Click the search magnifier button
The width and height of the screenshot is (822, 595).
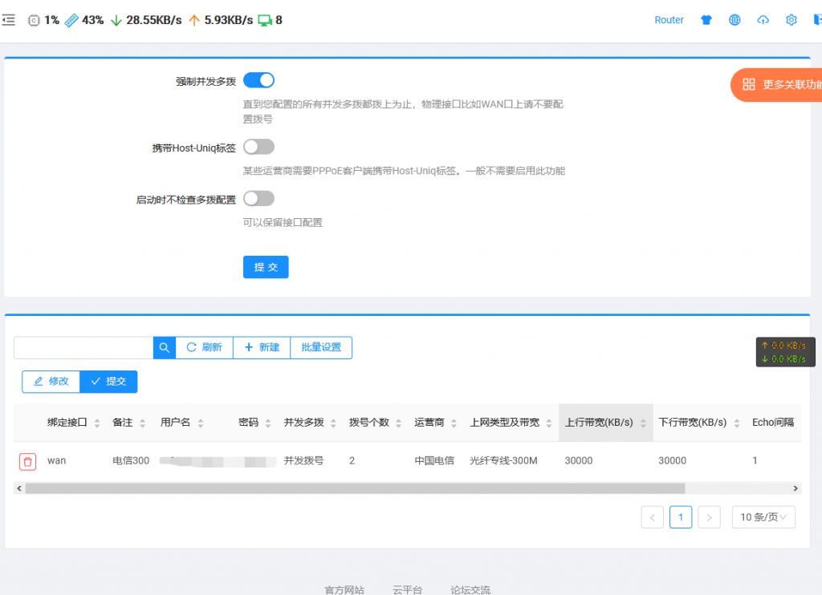[x=164, y=348]
